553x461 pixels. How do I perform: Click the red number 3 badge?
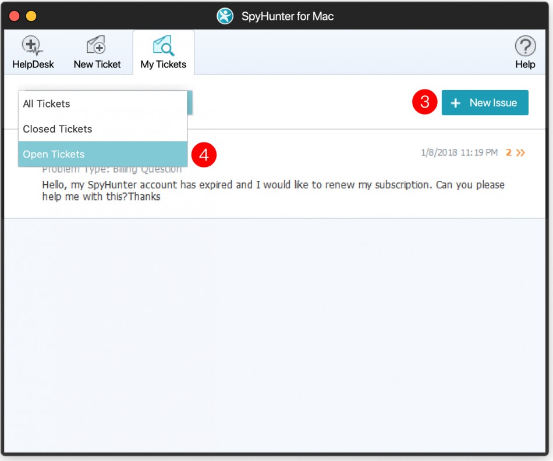click(x=425, y=102)
